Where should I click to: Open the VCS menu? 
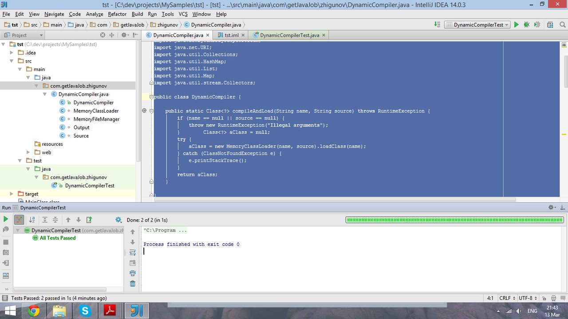click(183, 14)
